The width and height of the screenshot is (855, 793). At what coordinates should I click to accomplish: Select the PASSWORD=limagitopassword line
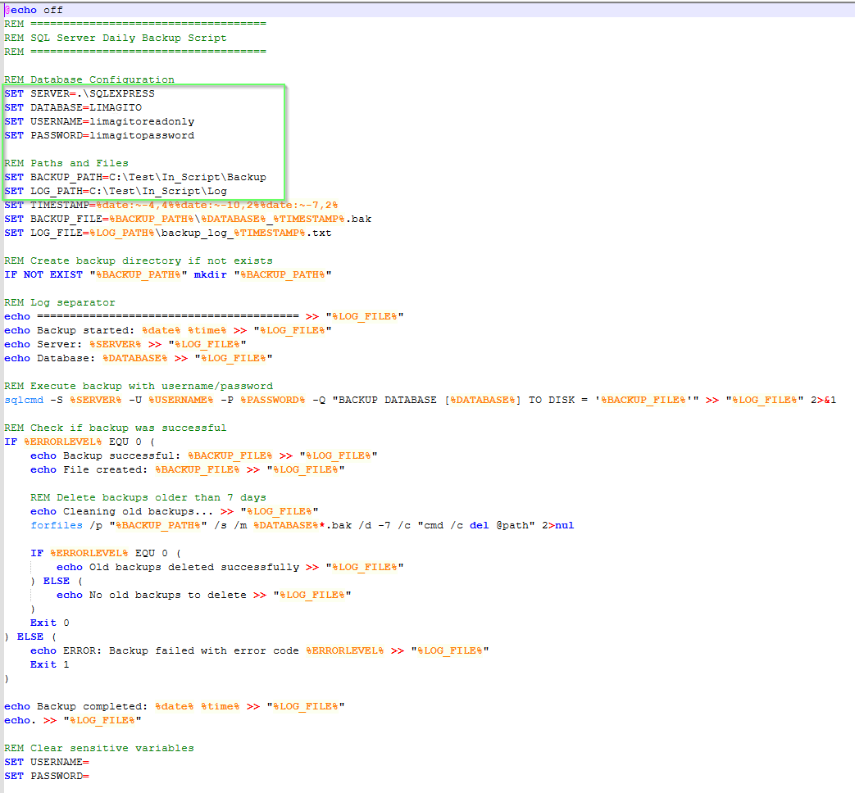(102, 134)
